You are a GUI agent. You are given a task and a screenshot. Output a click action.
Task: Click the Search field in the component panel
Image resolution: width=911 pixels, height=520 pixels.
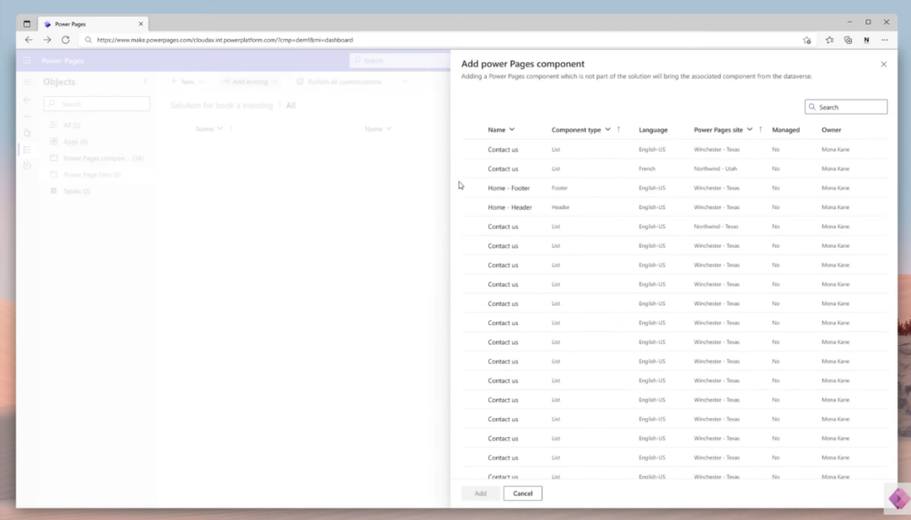point(846,107)
